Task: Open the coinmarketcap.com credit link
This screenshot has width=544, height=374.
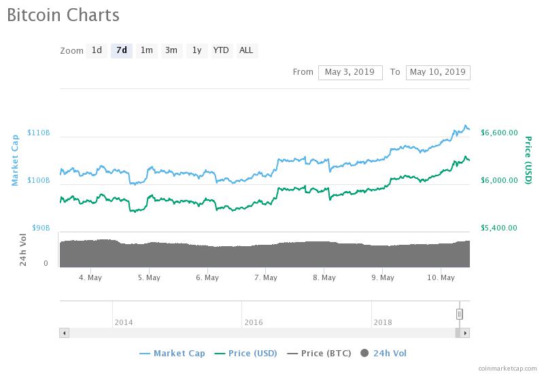Action: point(507,368)
